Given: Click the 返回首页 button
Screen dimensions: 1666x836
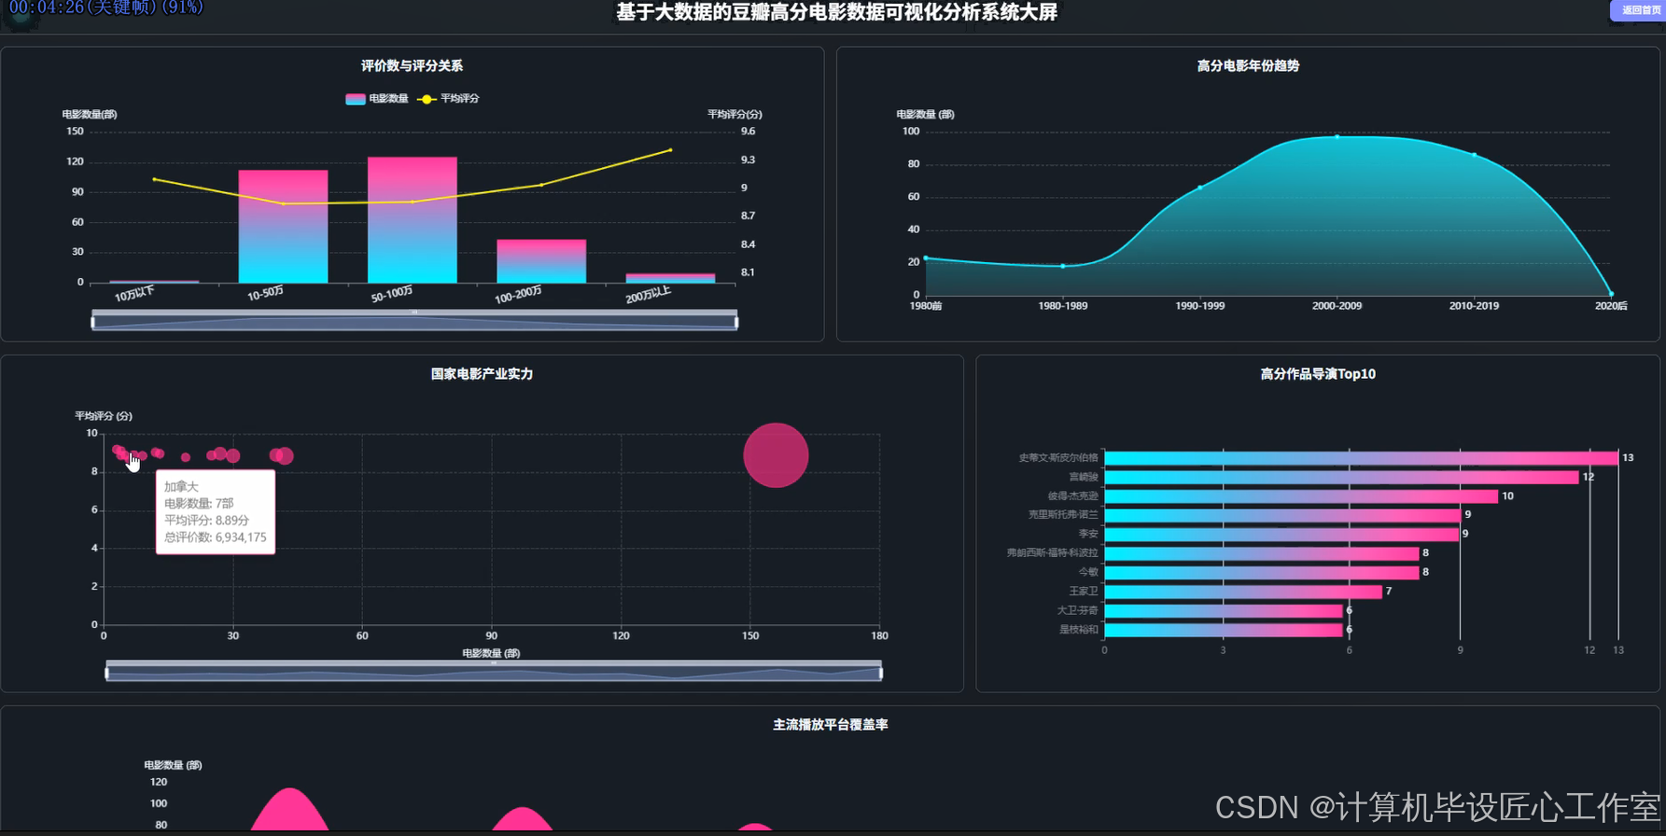Looking at the screenshot, I should click(1638, 10).
